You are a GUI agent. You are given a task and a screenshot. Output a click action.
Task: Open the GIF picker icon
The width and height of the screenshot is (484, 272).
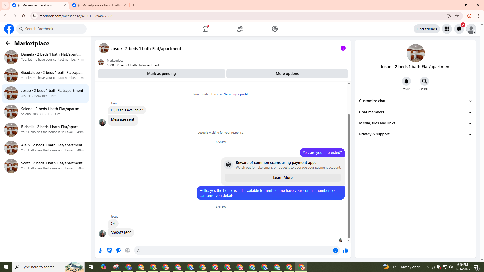[x=128, y=250]
